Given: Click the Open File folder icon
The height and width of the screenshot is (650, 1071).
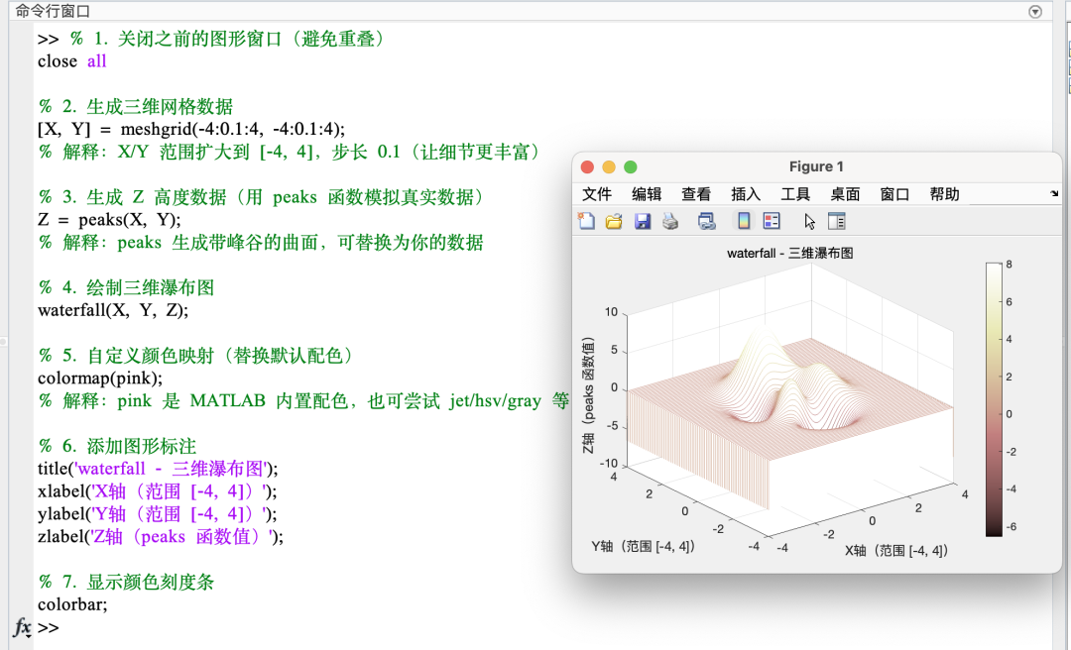Looking at the screenshot, I should click(x=614, y=221).
